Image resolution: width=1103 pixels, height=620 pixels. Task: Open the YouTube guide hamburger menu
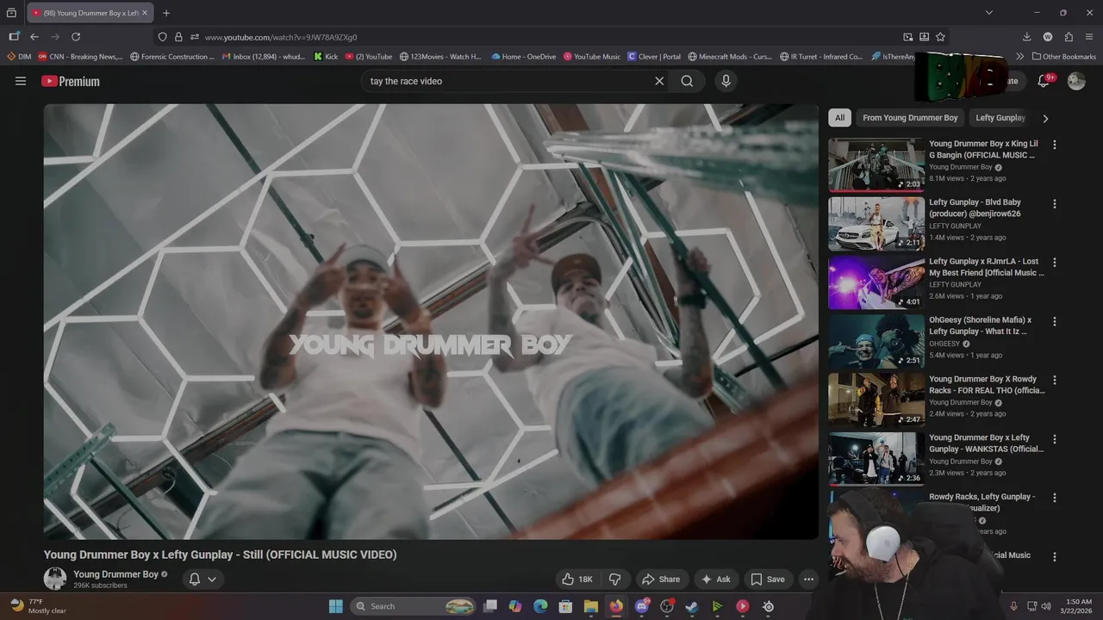tap(21, 81)
